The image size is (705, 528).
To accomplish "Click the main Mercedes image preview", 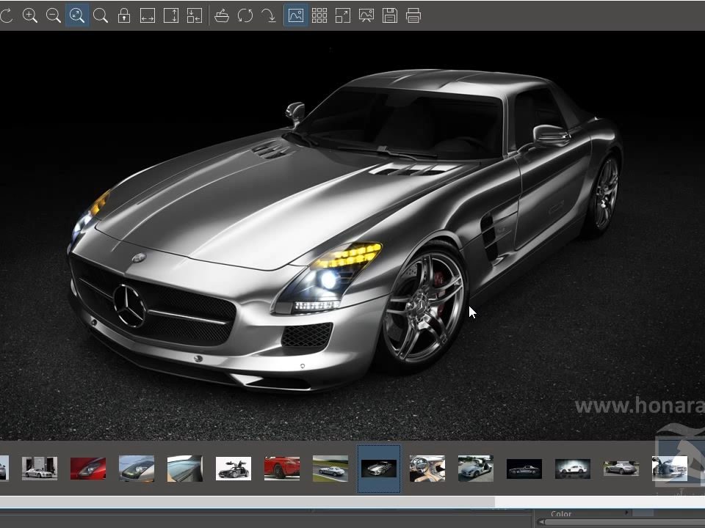I will point(352,235).
